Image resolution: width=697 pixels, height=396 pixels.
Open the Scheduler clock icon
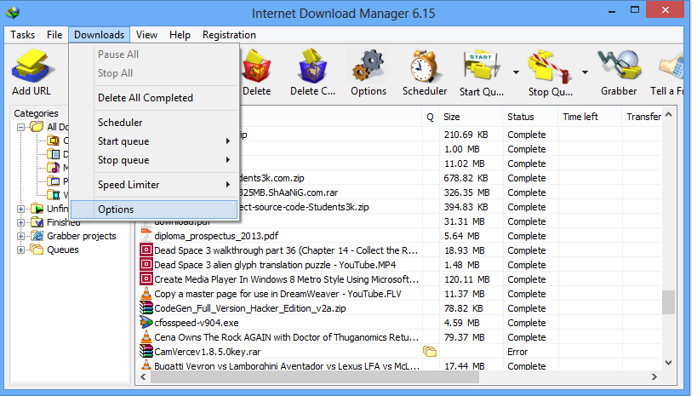(x=425, y=67)
